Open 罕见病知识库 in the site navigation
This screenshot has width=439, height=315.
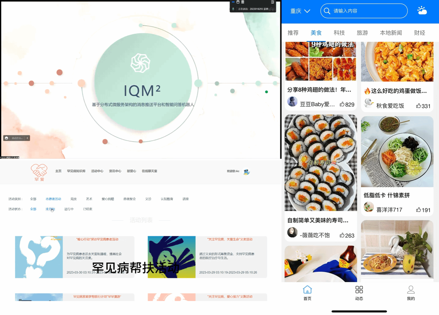click(x=76, y=171)
